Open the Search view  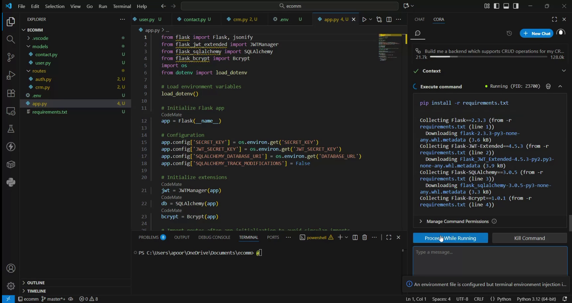click(x=11, y=39)
